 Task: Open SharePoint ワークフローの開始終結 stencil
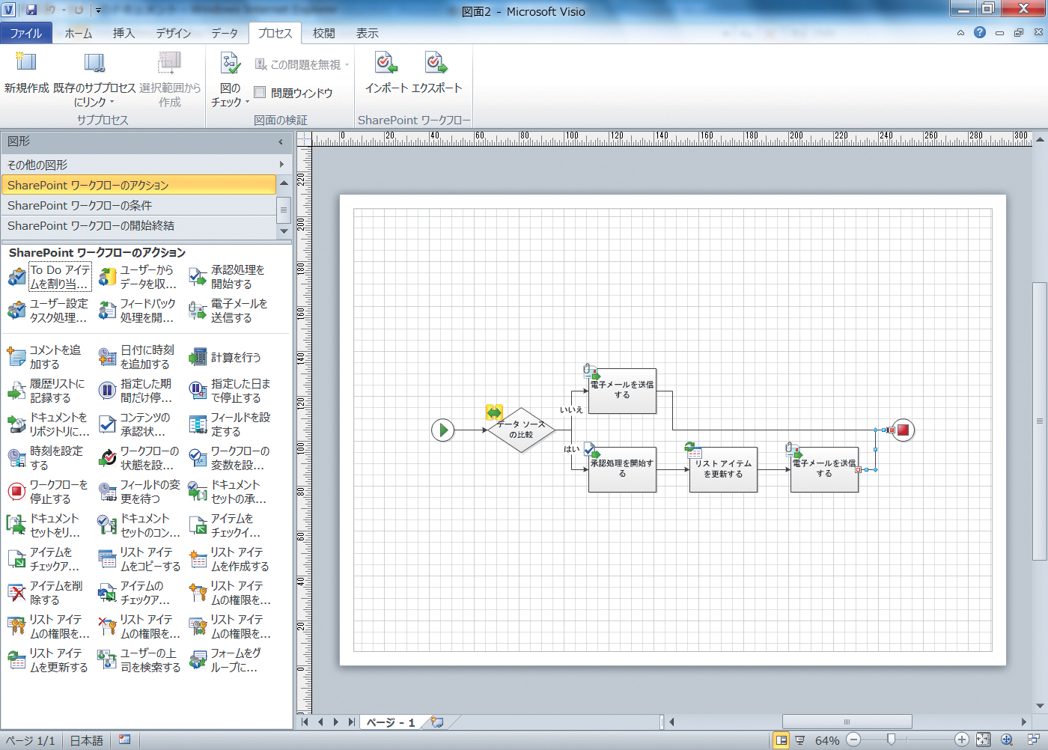[138, 226]
